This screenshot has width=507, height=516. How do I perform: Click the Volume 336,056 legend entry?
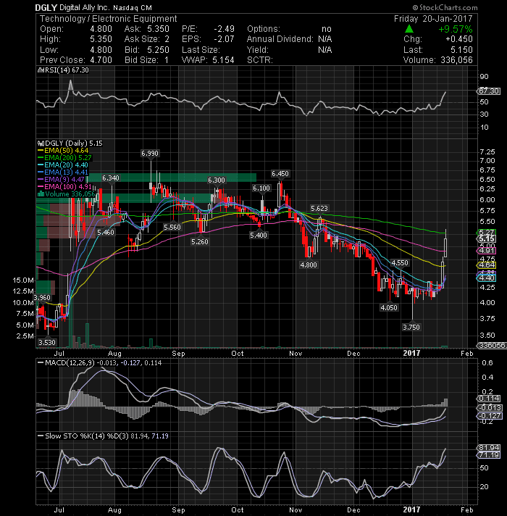pos(70,193)
